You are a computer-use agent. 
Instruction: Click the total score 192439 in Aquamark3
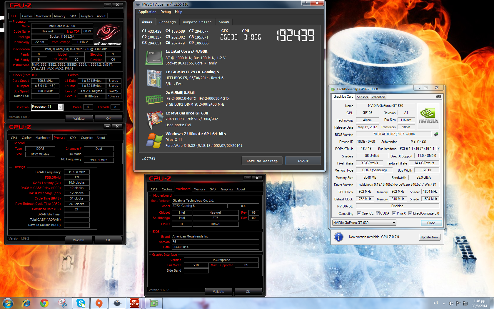296,35
